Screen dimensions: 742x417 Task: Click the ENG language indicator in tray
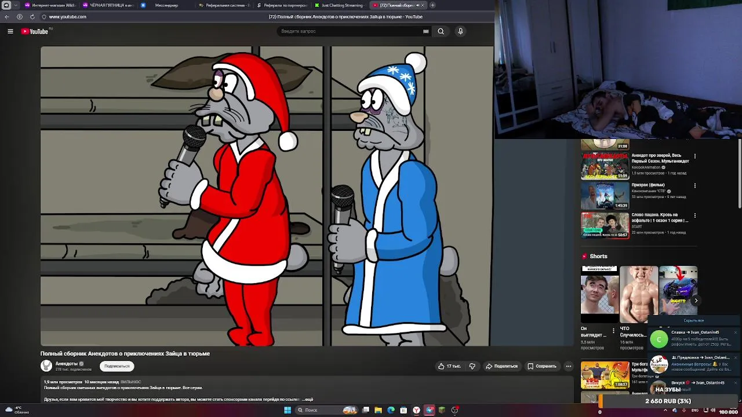(694, 411)
